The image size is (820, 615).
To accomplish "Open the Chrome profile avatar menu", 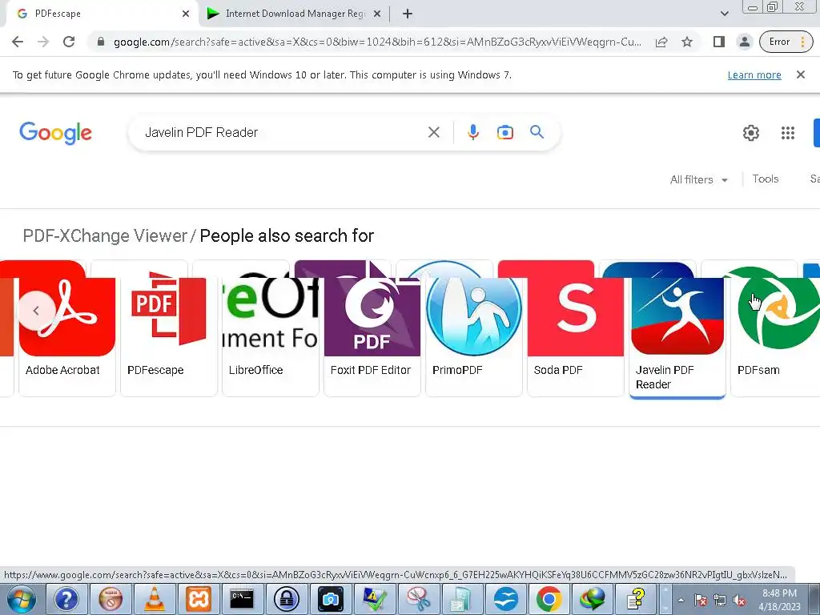I will click(x=744, y=42).
